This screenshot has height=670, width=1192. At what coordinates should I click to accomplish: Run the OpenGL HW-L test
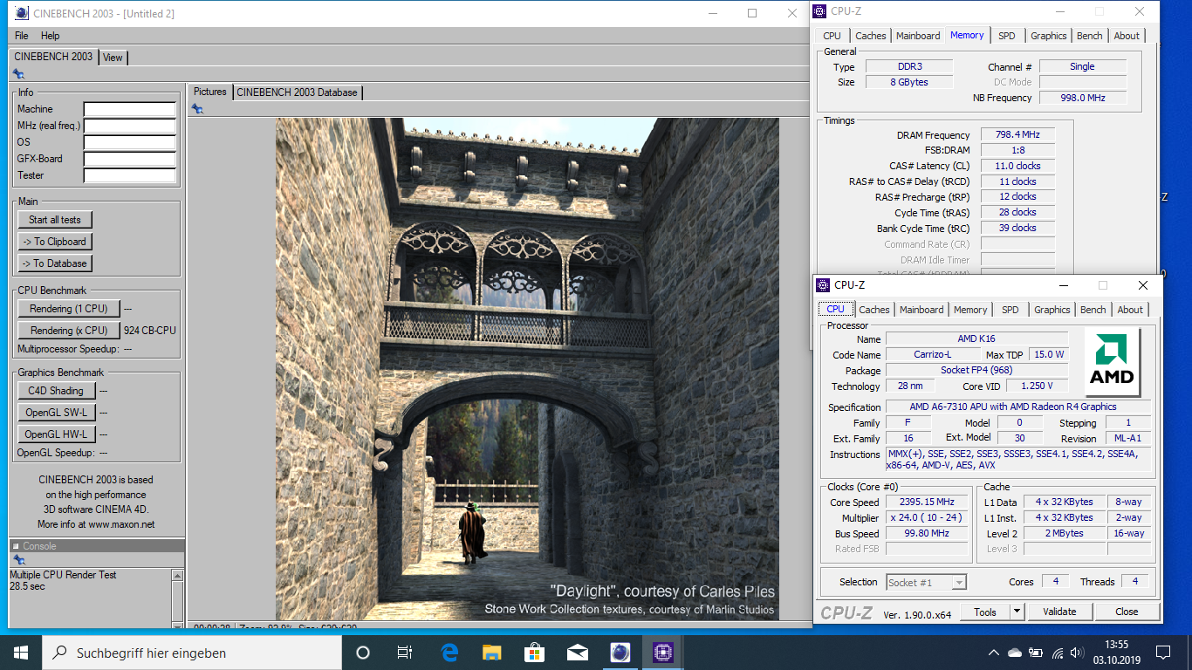pyautogui.click(x=56, y=434)
